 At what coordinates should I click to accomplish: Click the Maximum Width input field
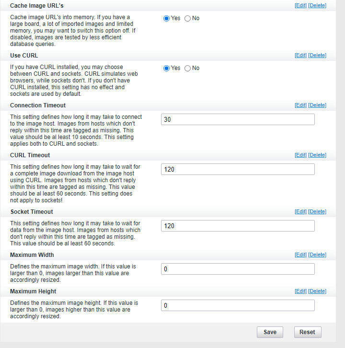pos(238,269)
